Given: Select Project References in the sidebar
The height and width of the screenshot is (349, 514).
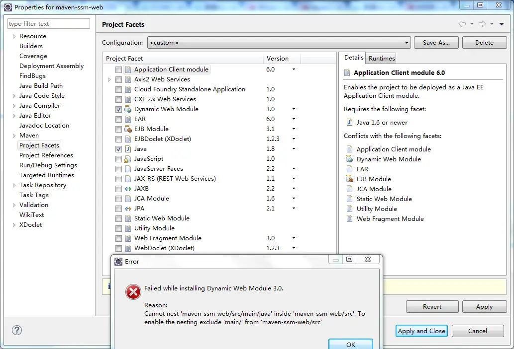Looking at the screenshot, I should pos(46,155).
